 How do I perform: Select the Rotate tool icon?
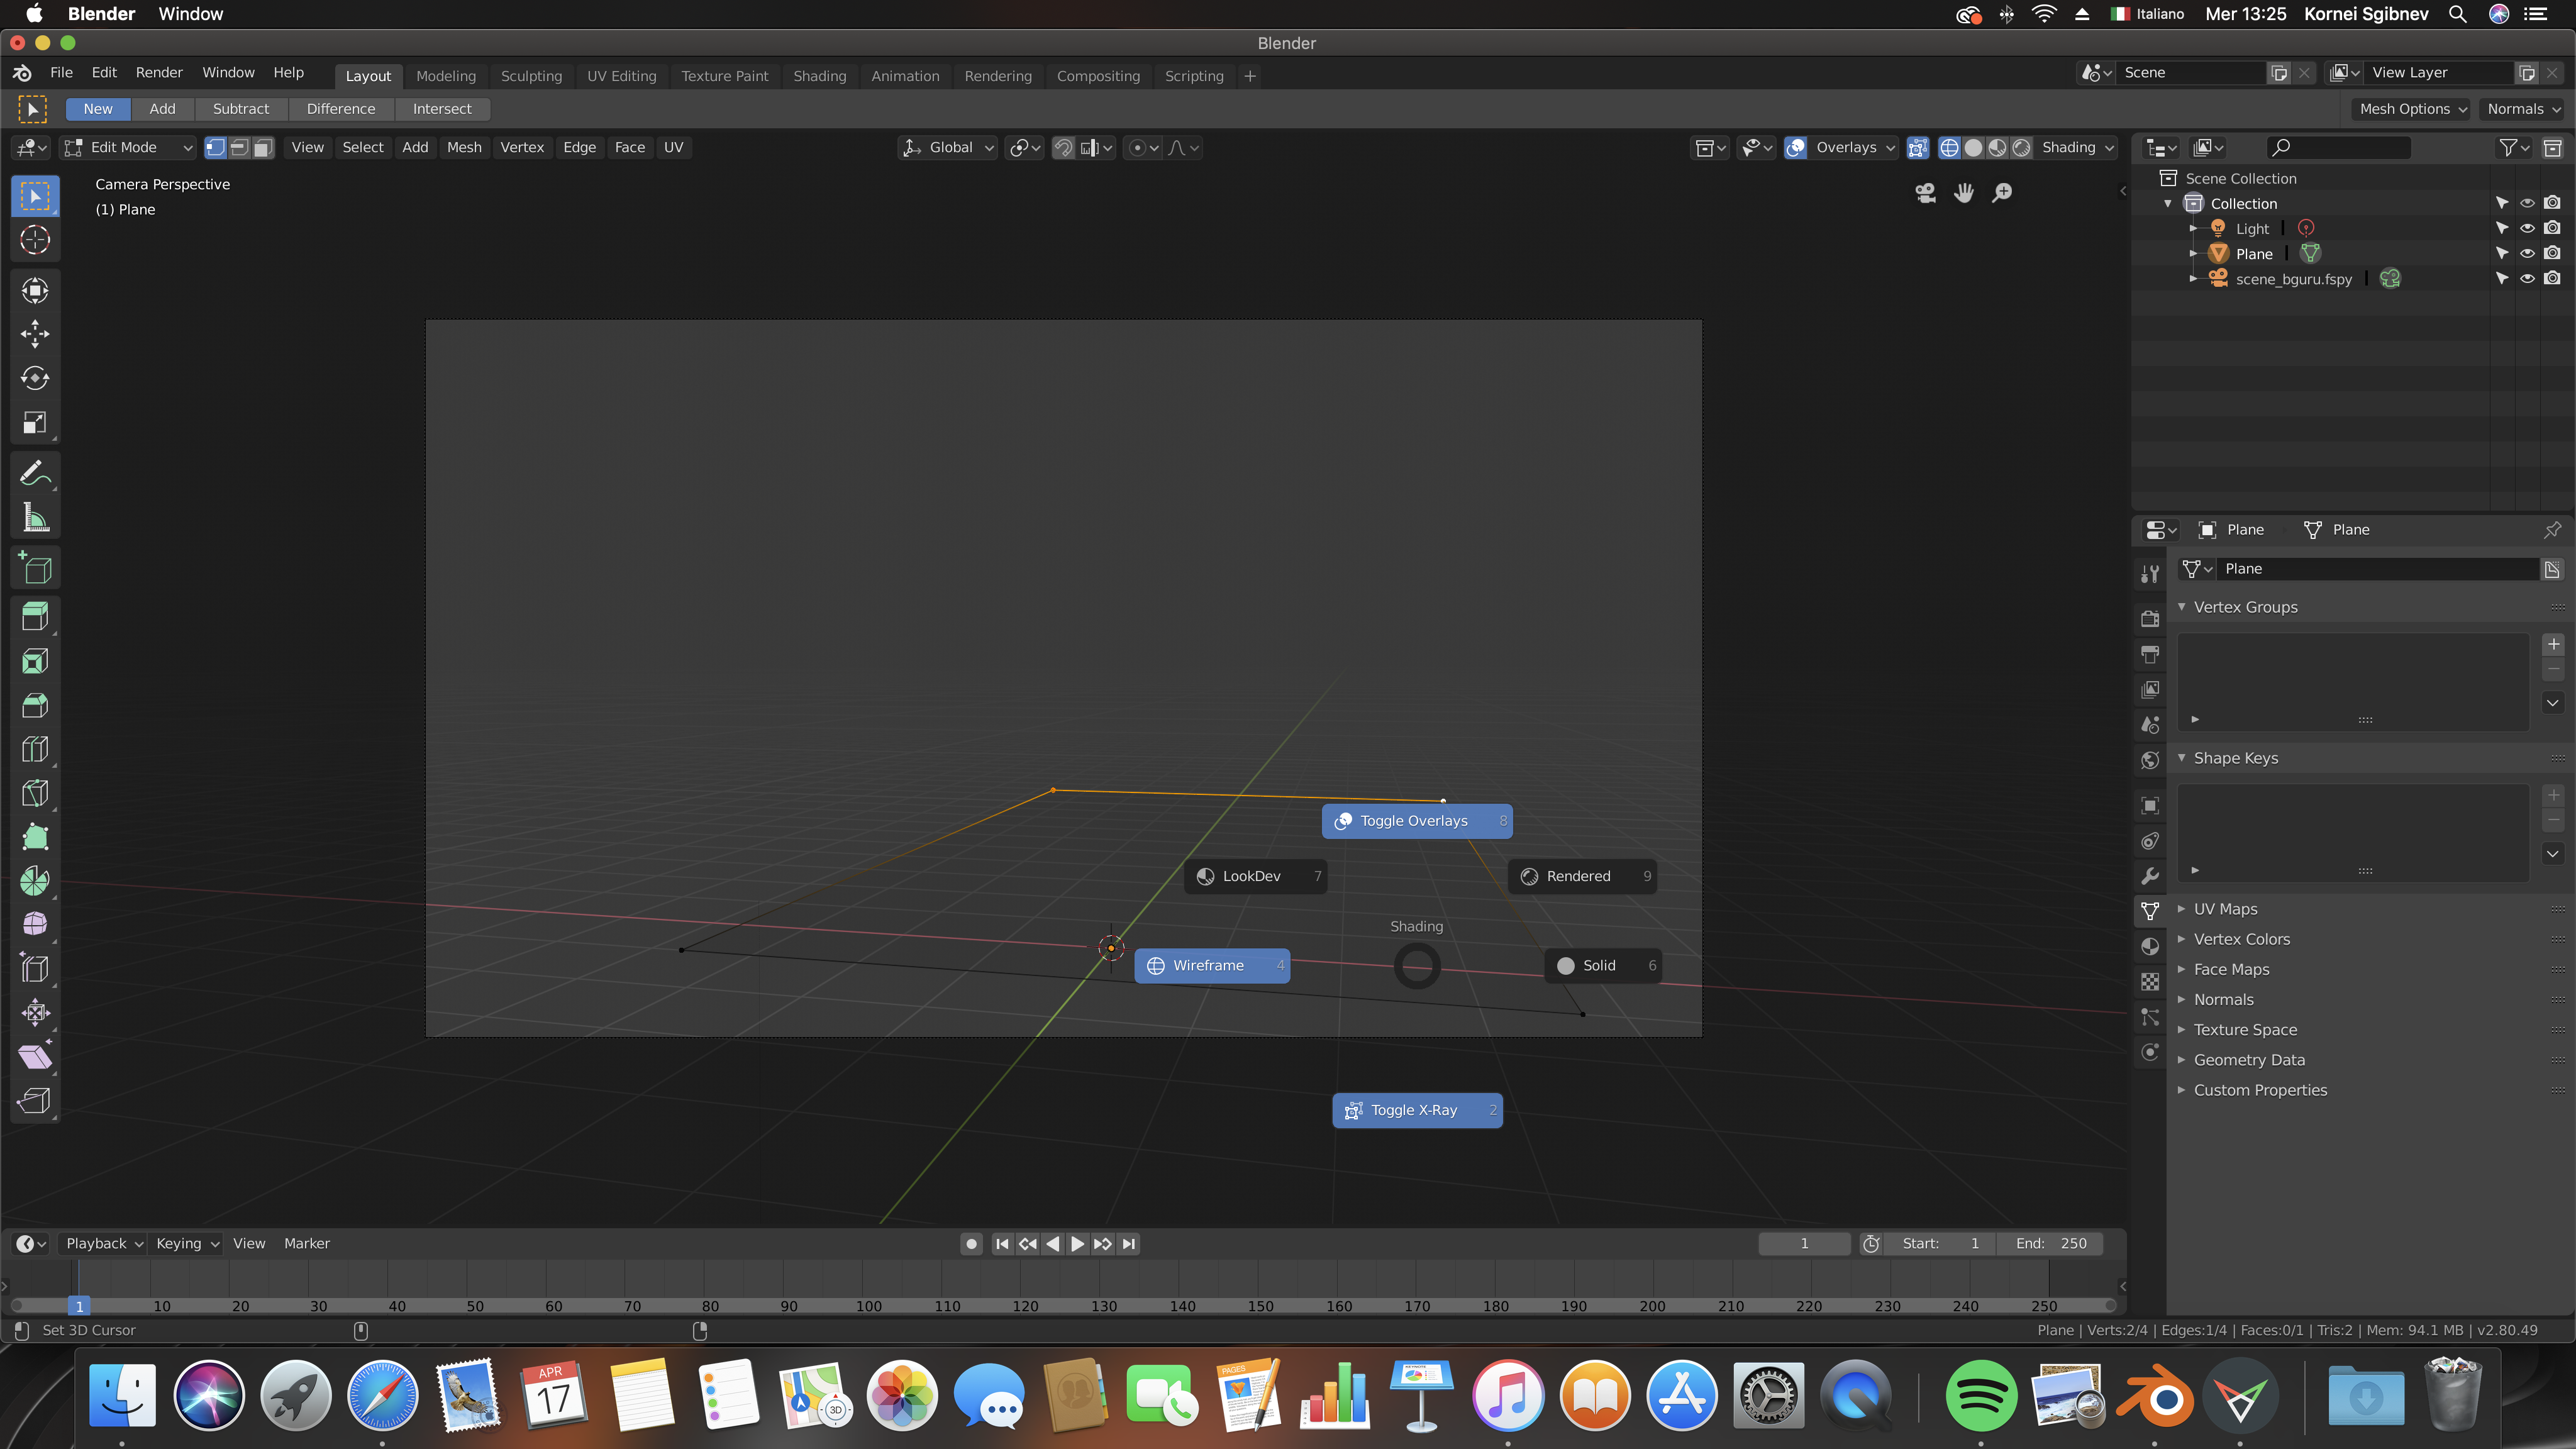pos(35,378)
